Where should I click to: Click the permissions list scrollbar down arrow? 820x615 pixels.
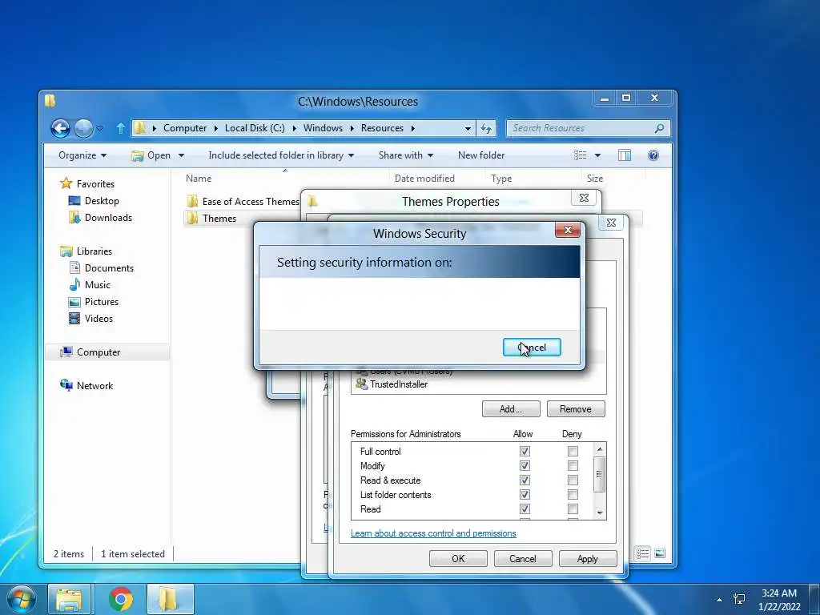pos(600,513)
